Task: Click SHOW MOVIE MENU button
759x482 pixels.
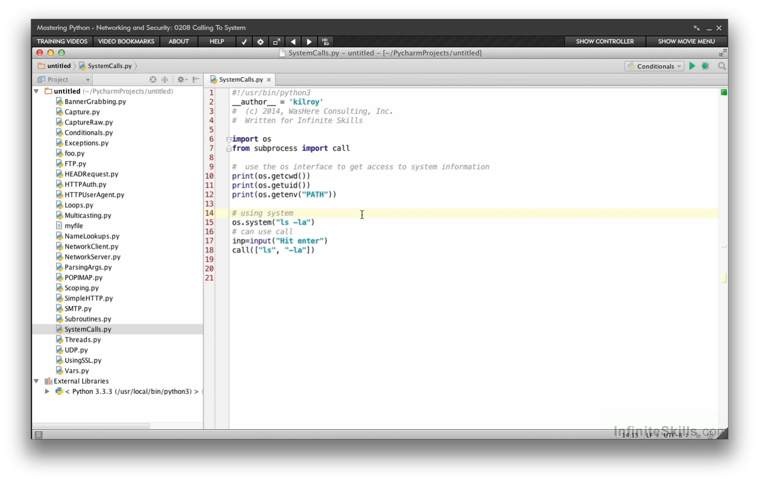Action: 686,41
